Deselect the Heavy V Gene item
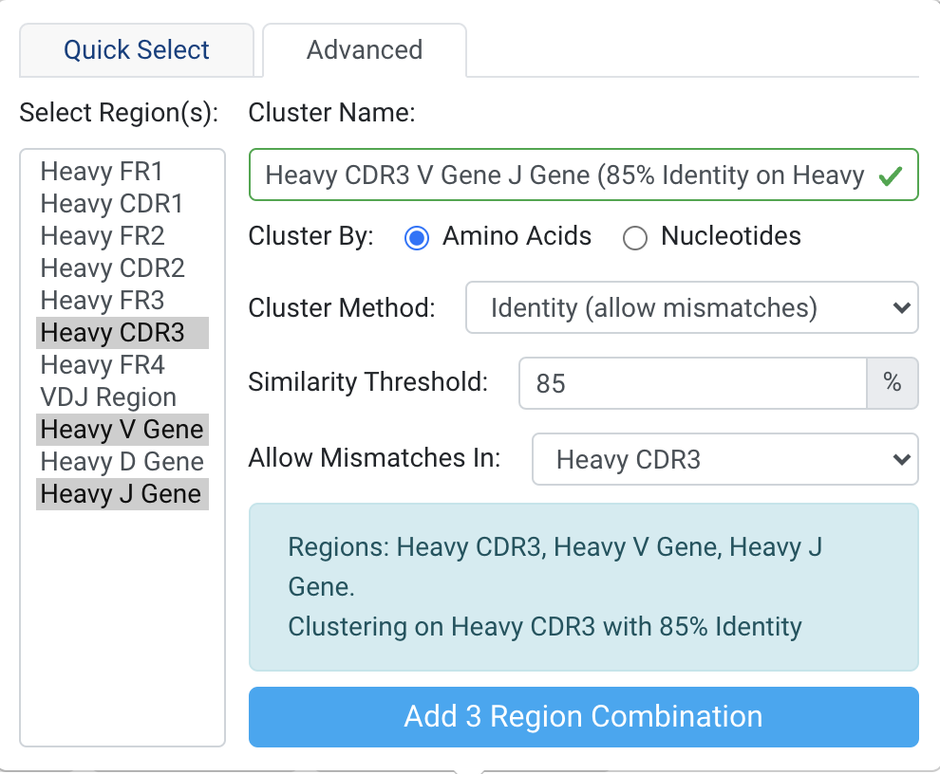 point(122,430)
